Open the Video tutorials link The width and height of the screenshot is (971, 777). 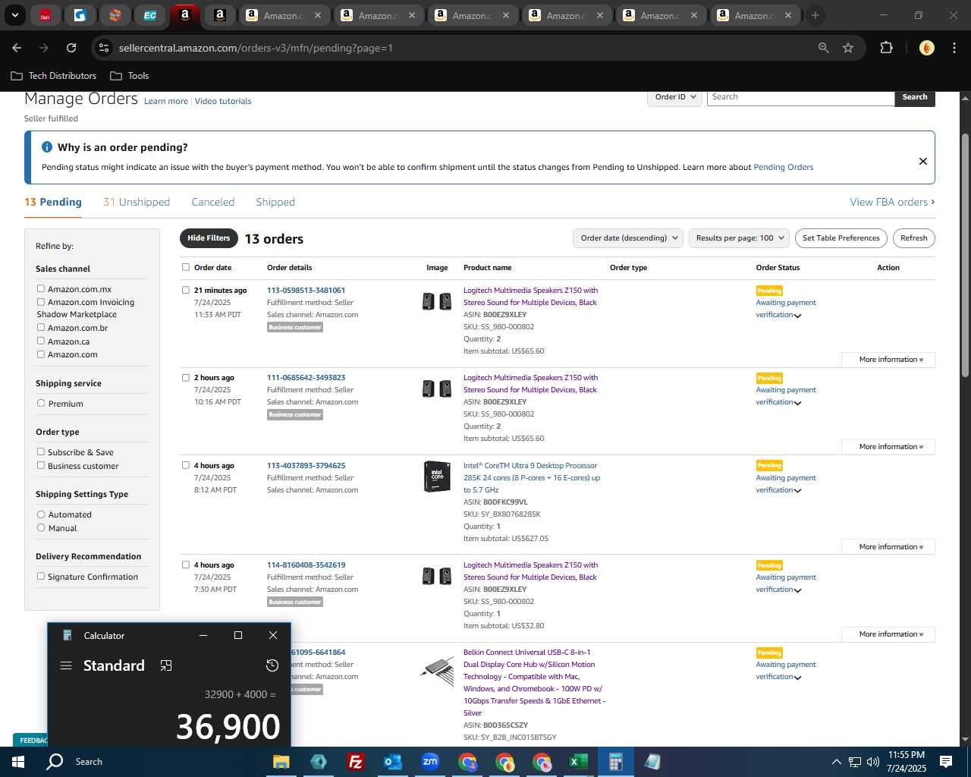tap(223, 101)
